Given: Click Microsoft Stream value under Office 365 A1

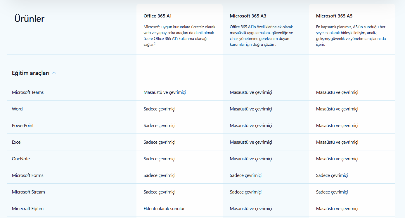Looking at the screenshot, I should tap(160, 192).
